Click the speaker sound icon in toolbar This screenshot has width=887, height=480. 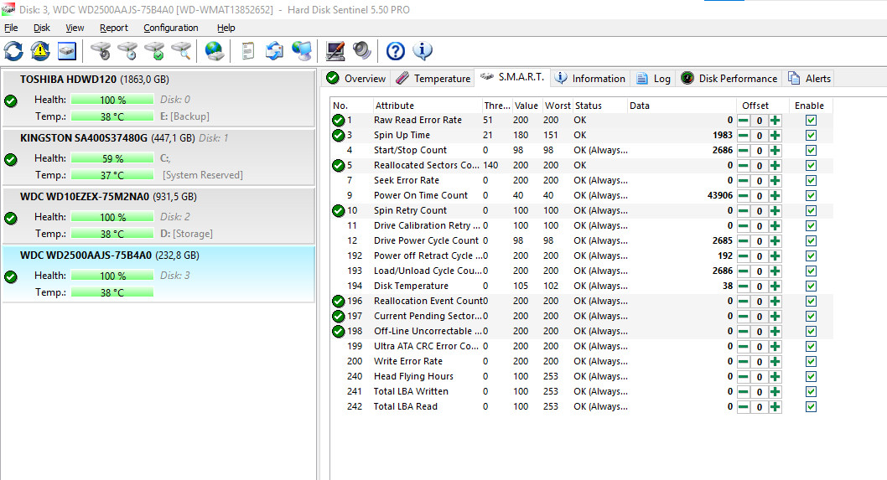coord(361,51)
